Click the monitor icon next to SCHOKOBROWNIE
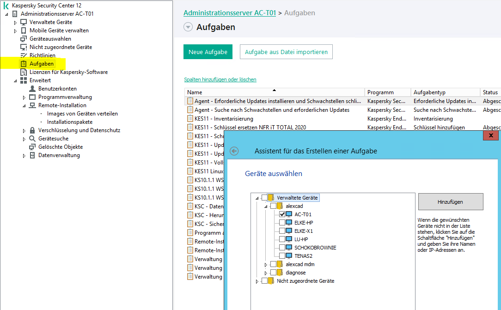 [289, 248]
